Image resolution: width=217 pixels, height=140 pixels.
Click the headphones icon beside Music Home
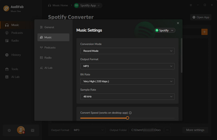click(x=50, y=5)
